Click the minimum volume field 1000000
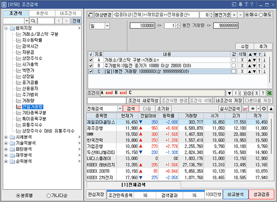277x202 pixels. click(143, 26)
